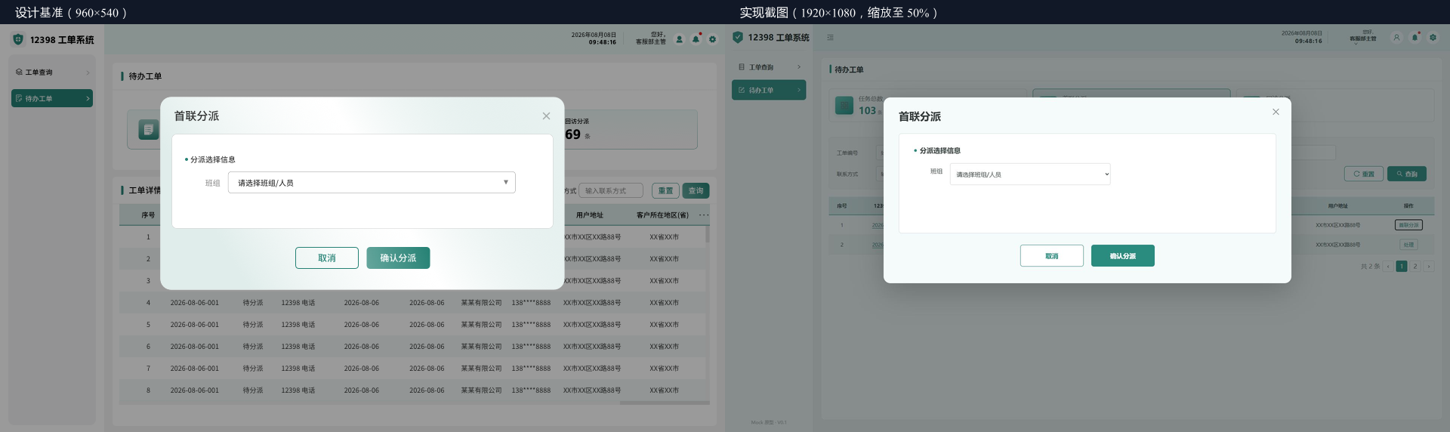
Task: Click the 操作 column header in the right implementation
Action: (1408, 205)
